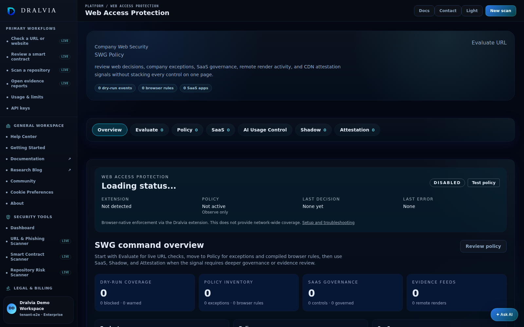Open Documentation in sidebar
The width and height of the screenshot is (524, 327).
point(38,159)
